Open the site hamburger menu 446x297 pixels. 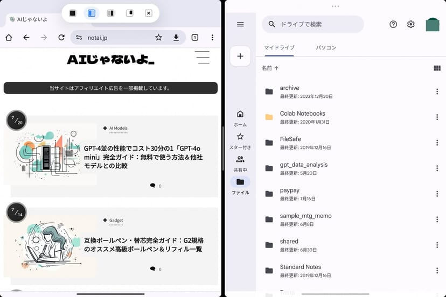pyautogui.click(x=203, y=58)
